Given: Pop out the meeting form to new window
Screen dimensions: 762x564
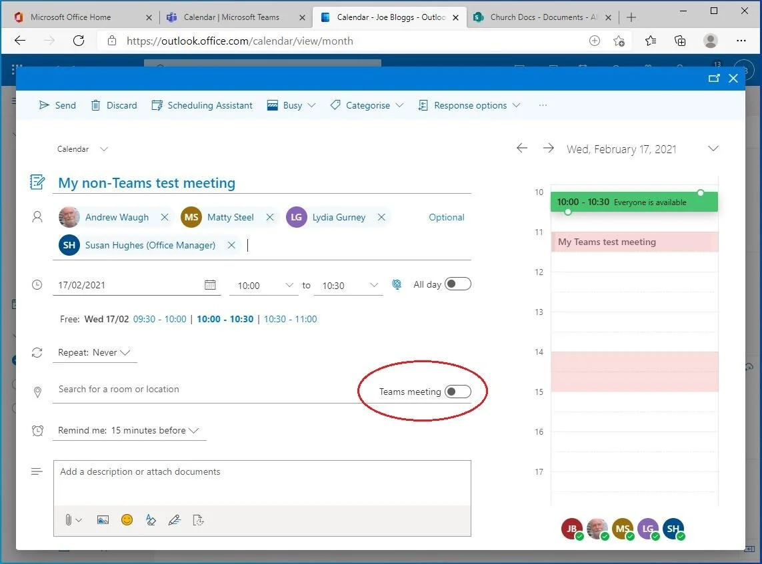Looking at the screenshot, I should pyautogui.click(x=714, y=78).
